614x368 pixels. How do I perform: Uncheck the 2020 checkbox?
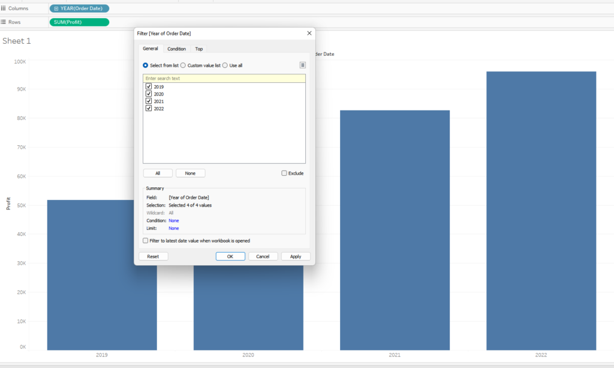[149, 94]
